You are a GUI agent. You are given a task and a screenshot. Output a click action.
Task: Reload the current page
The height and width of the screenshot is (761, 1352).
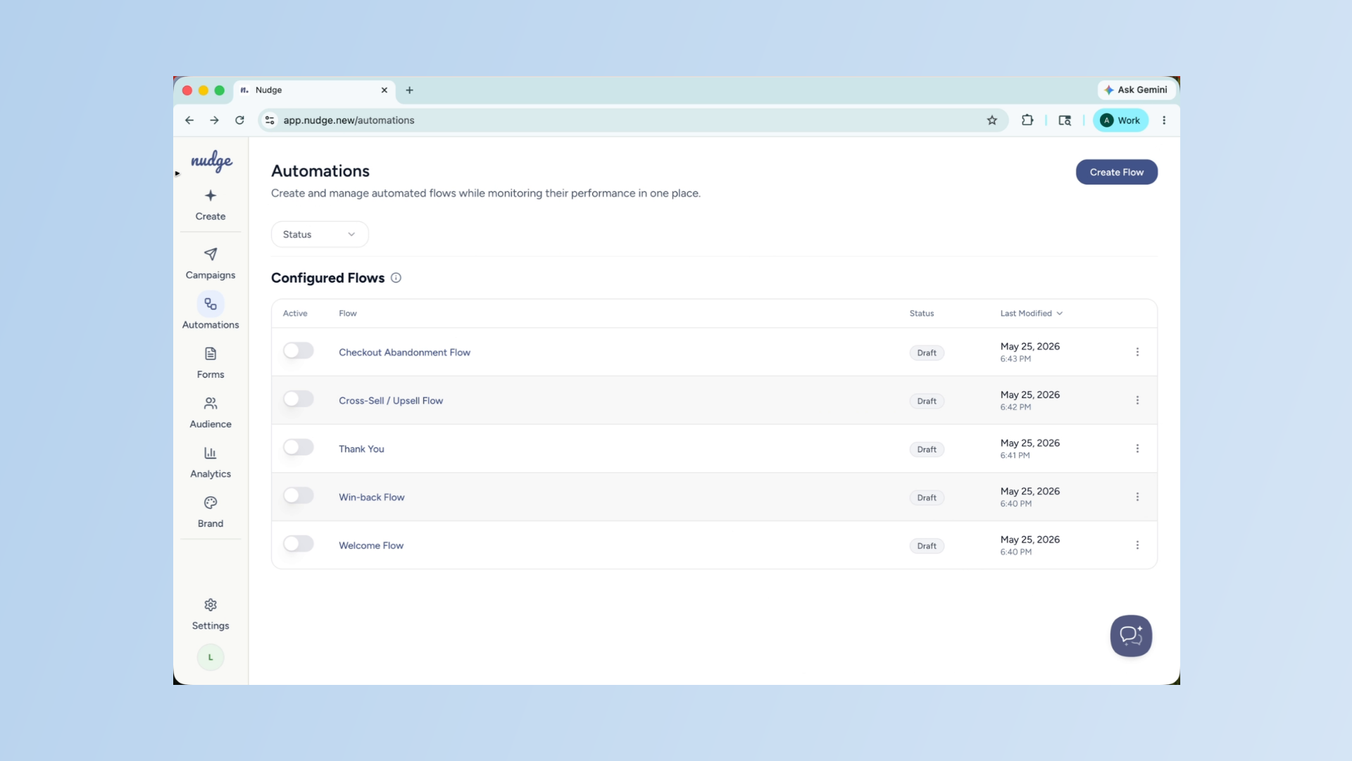click(x=239, y=120)
